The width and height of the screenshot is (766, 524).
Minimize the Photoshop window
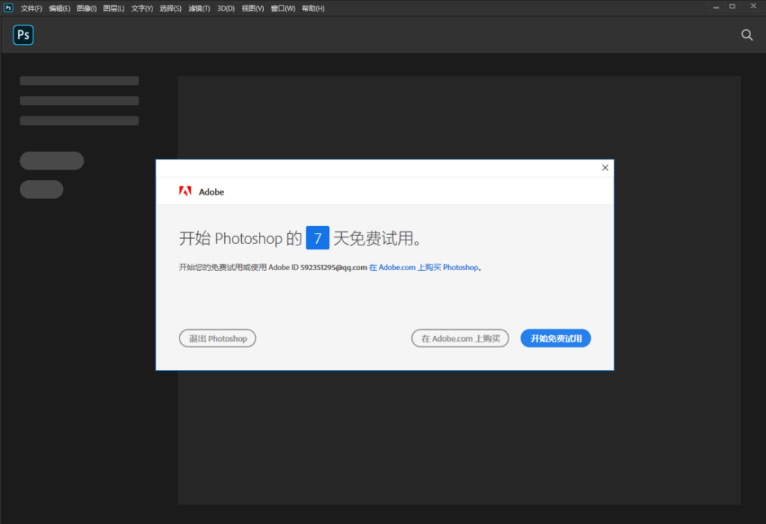pyautogui.click(x=716, y=7)
